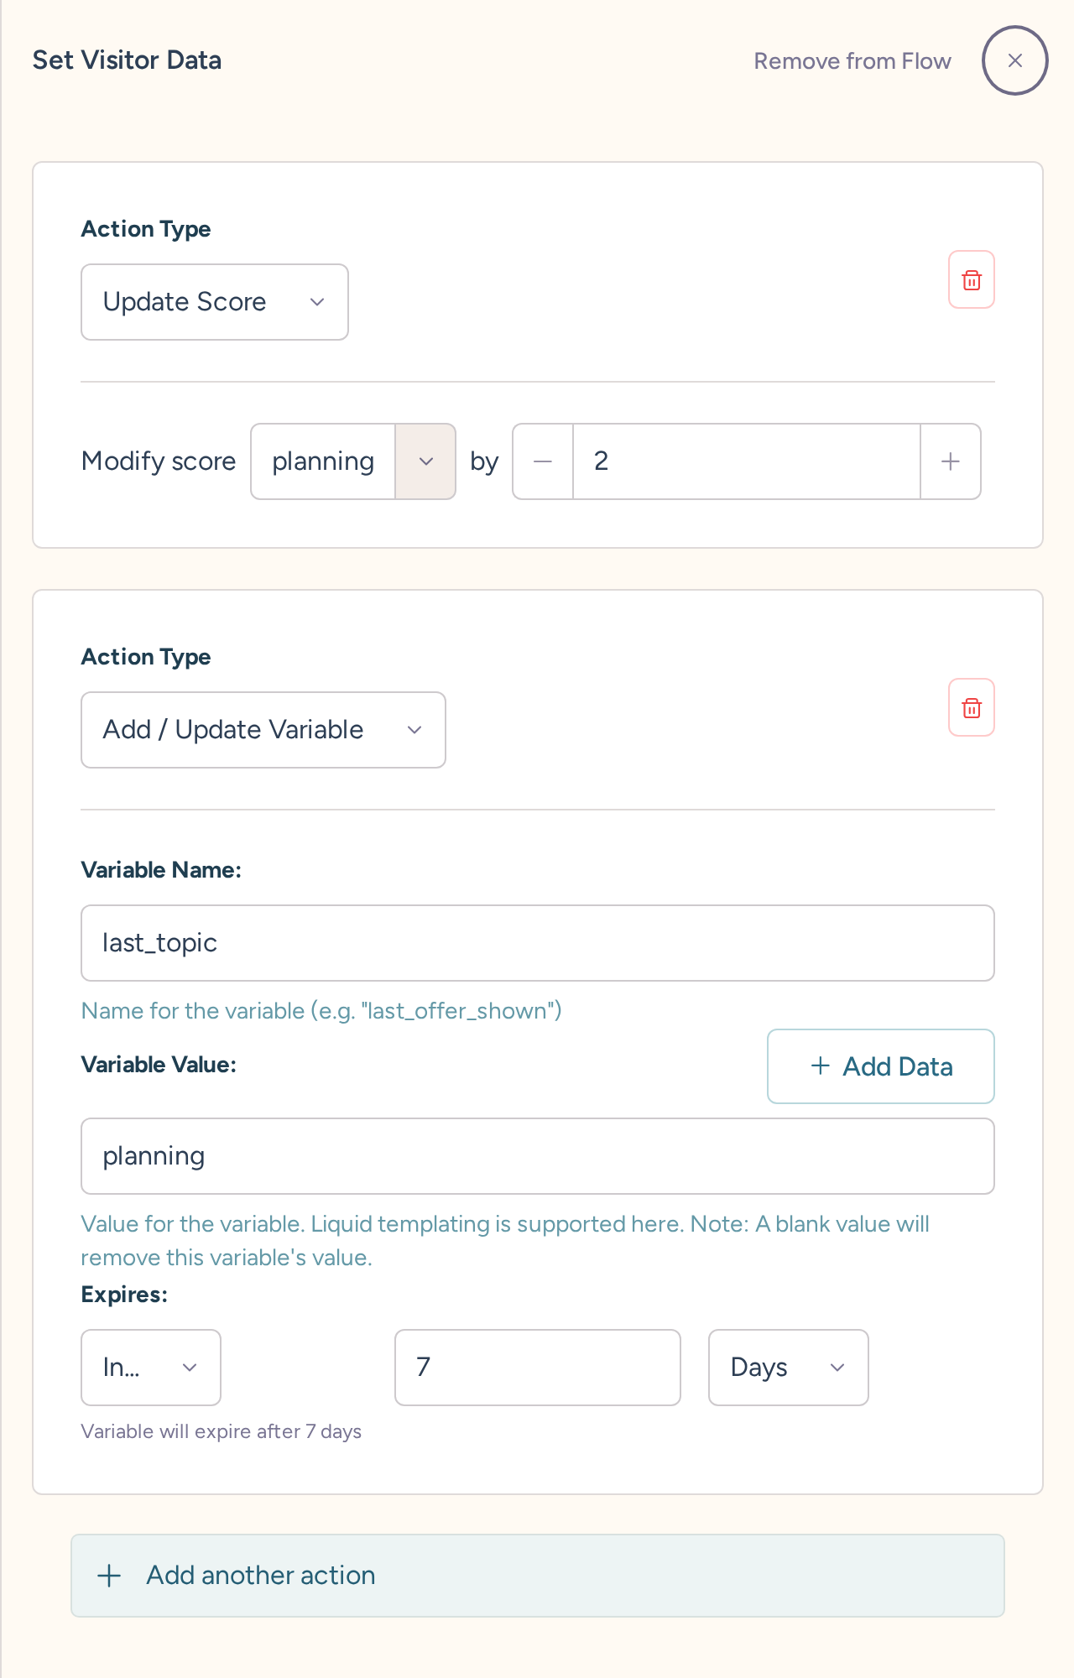Click the 'Modify score' label
This screenshot has width=1074, height=1678.
click(159, 461)
